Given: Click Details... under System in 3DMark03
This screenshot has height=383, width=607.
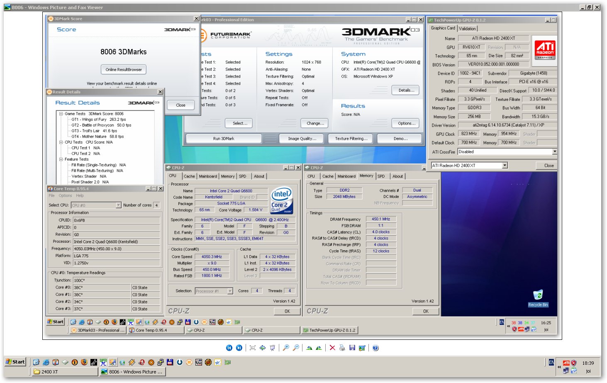Looking at the screenshot, I should coord(406,90).
